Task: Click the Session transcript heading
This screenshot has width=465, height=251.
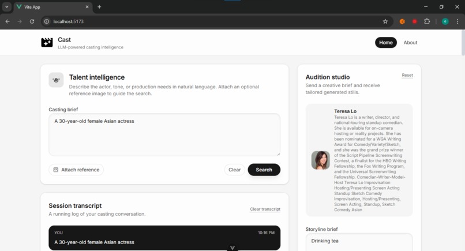Action: [75, 205]
